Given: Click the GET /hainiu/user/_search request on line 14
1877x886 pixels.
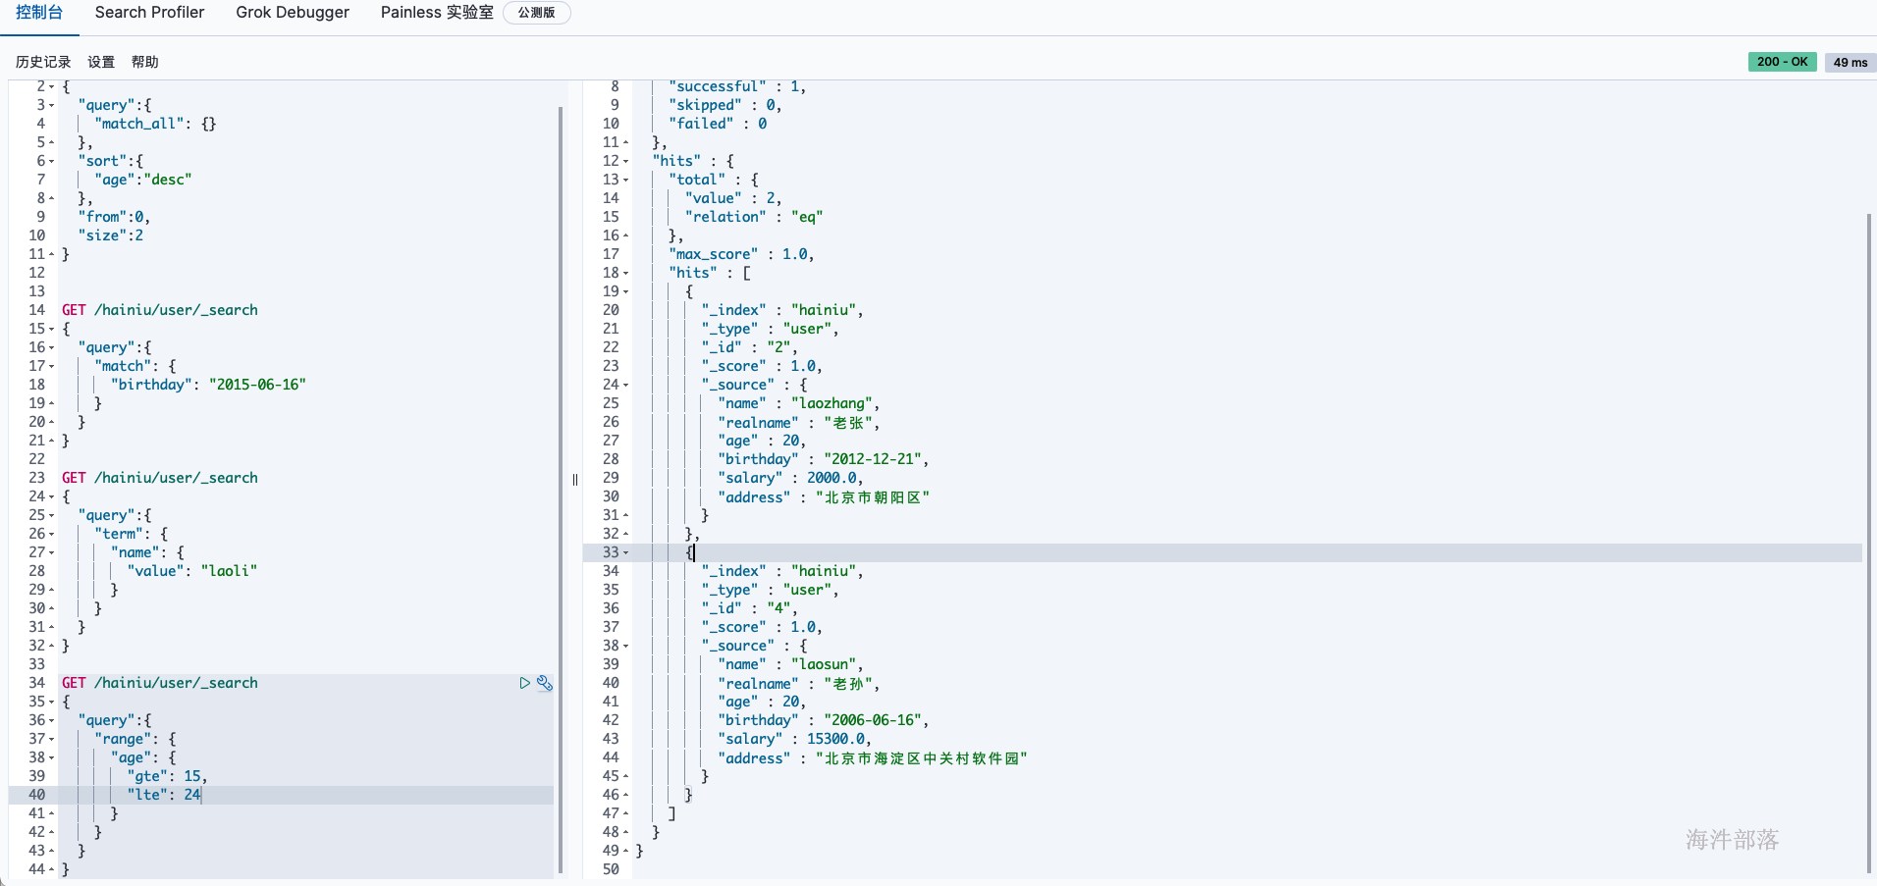Looking at the screenshot, I should tap(160, 310).
